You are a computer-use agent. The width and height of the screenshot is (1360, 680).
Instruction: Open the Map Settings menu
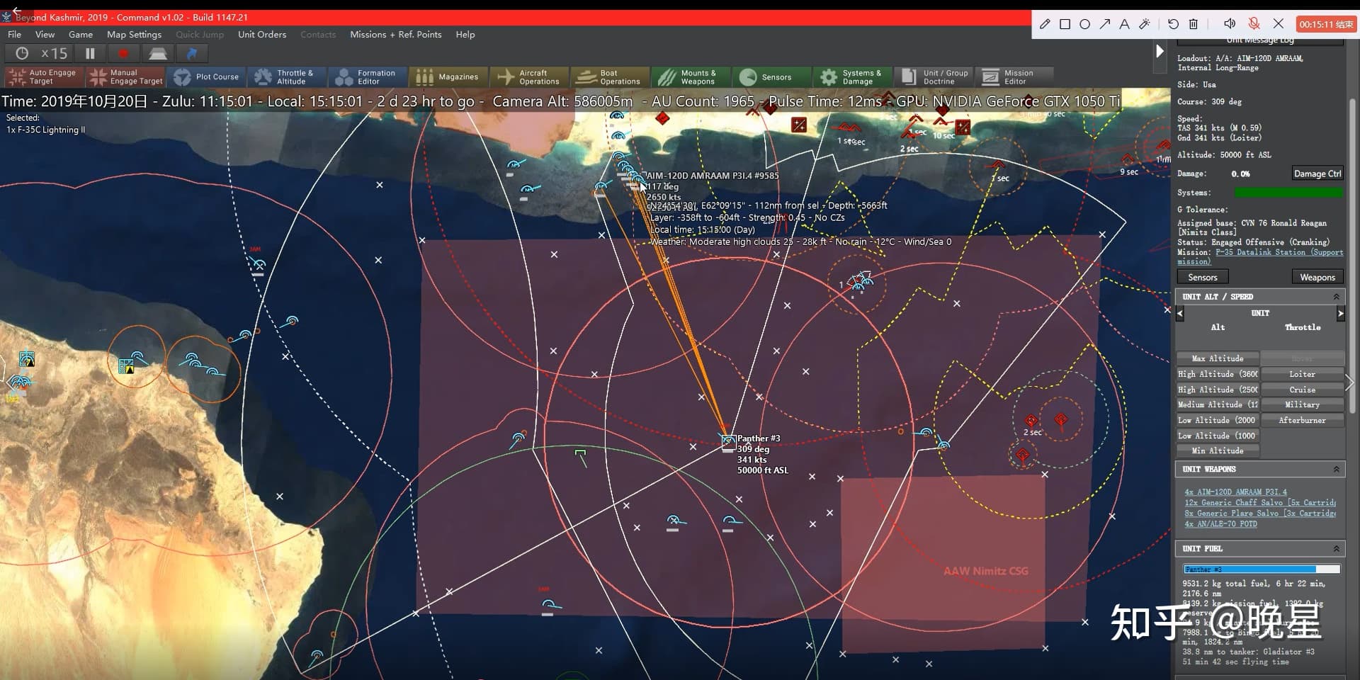[x=134, y=34]
